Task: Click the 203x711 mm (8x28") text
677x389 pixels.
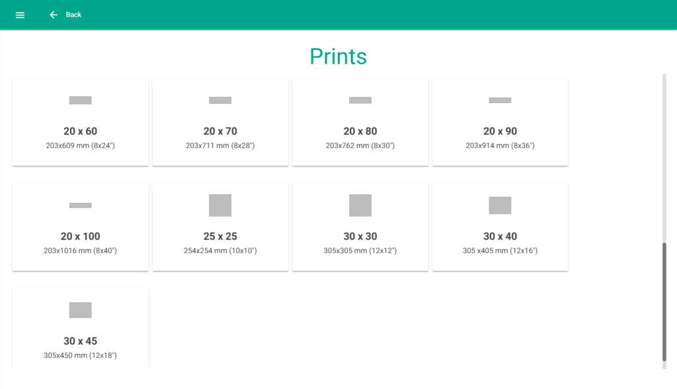Action: click(220, 146)
